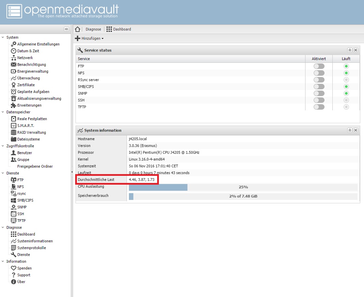Click CPU Auslastung 25% progress bar

(x=243, y=187)
